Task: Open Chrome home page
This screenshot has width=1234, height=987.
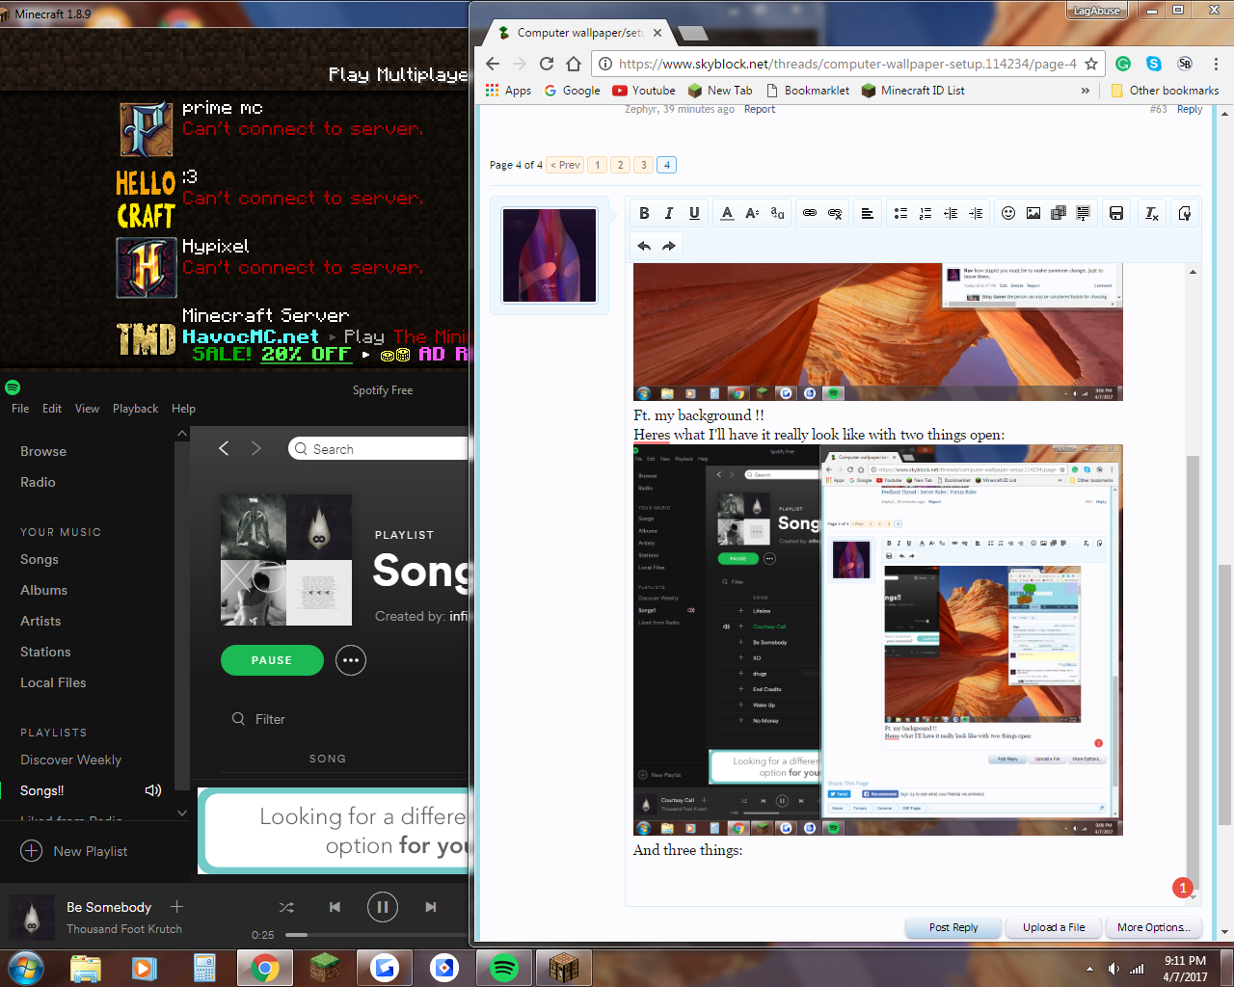Action: coord(574,64)
